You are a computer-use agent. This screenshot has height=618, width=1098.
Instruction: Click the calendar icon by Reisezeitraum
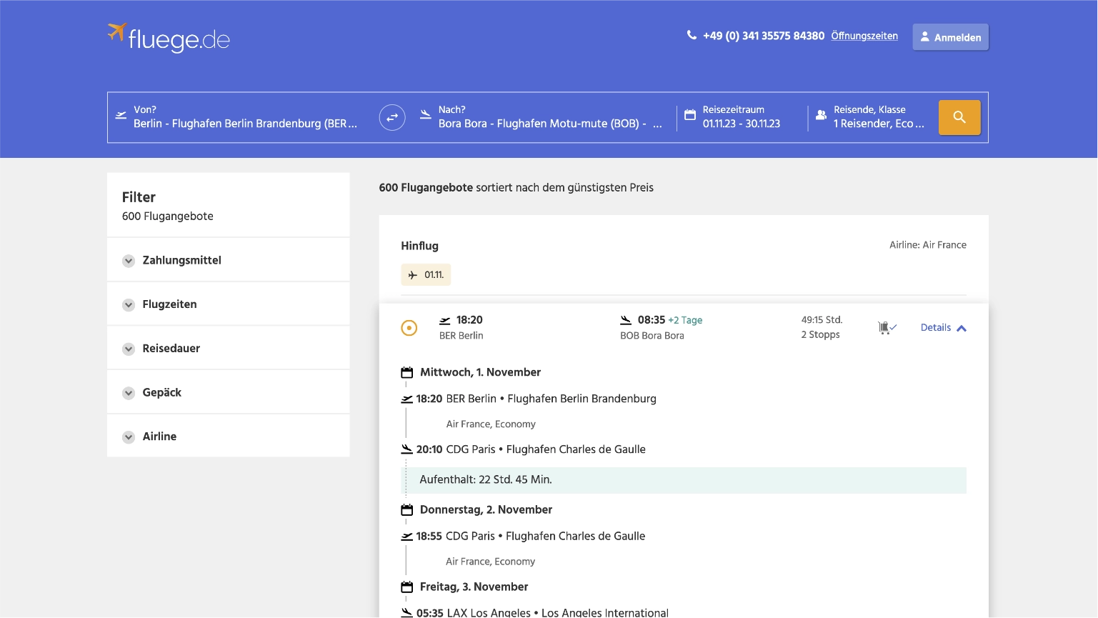click(690, 115)
